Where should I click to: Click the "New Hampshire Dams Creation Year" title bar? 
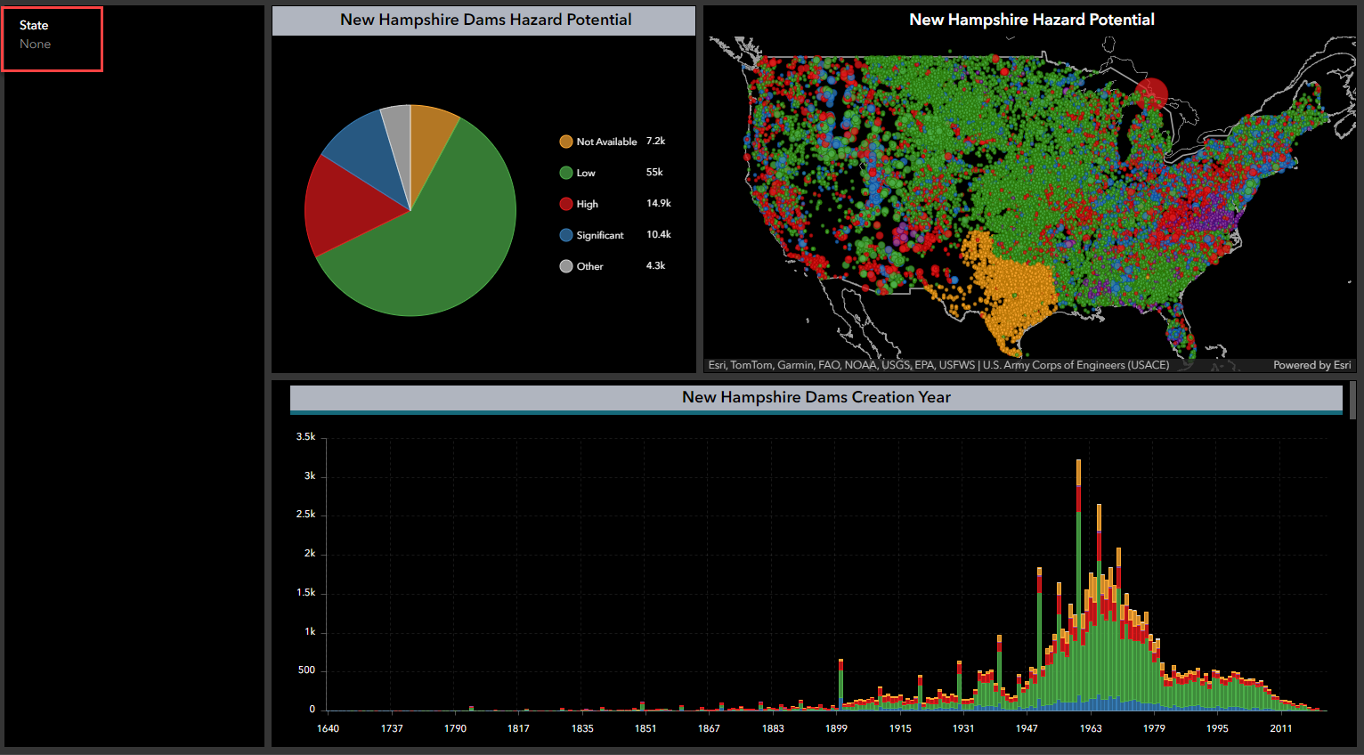pos(816,397)
